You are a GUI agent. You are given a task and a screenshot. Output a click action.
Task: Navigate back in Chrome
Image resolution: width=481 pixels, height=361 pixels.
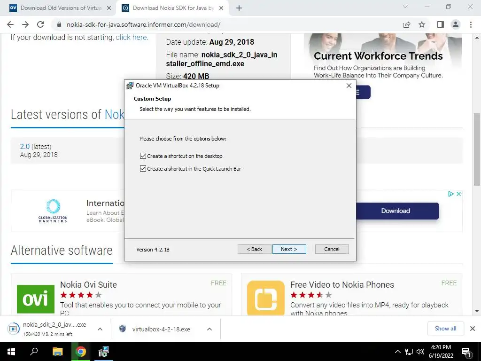pyautogui.click(x=10, y=24)
